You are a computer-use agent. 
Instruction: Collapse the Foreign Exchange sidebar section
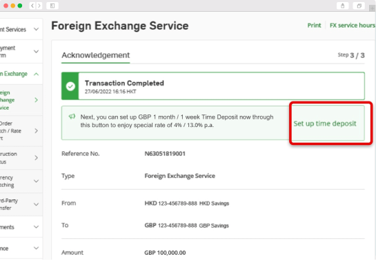[x=36, y=74]
